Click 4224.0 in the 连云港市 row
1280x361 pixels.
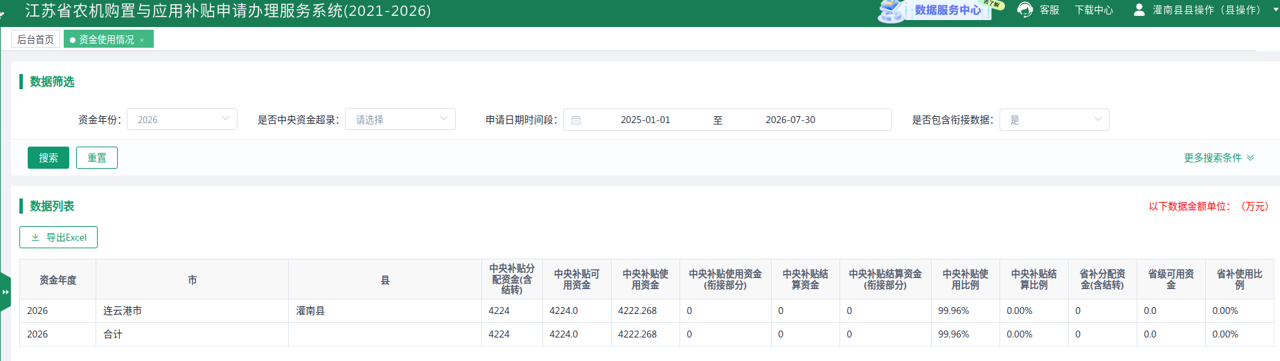[563, 311]
